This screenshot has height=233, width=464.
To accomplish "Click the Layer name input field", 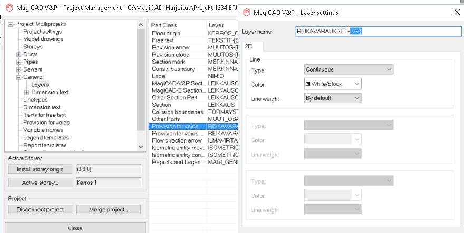I will [x=379, y=32].
